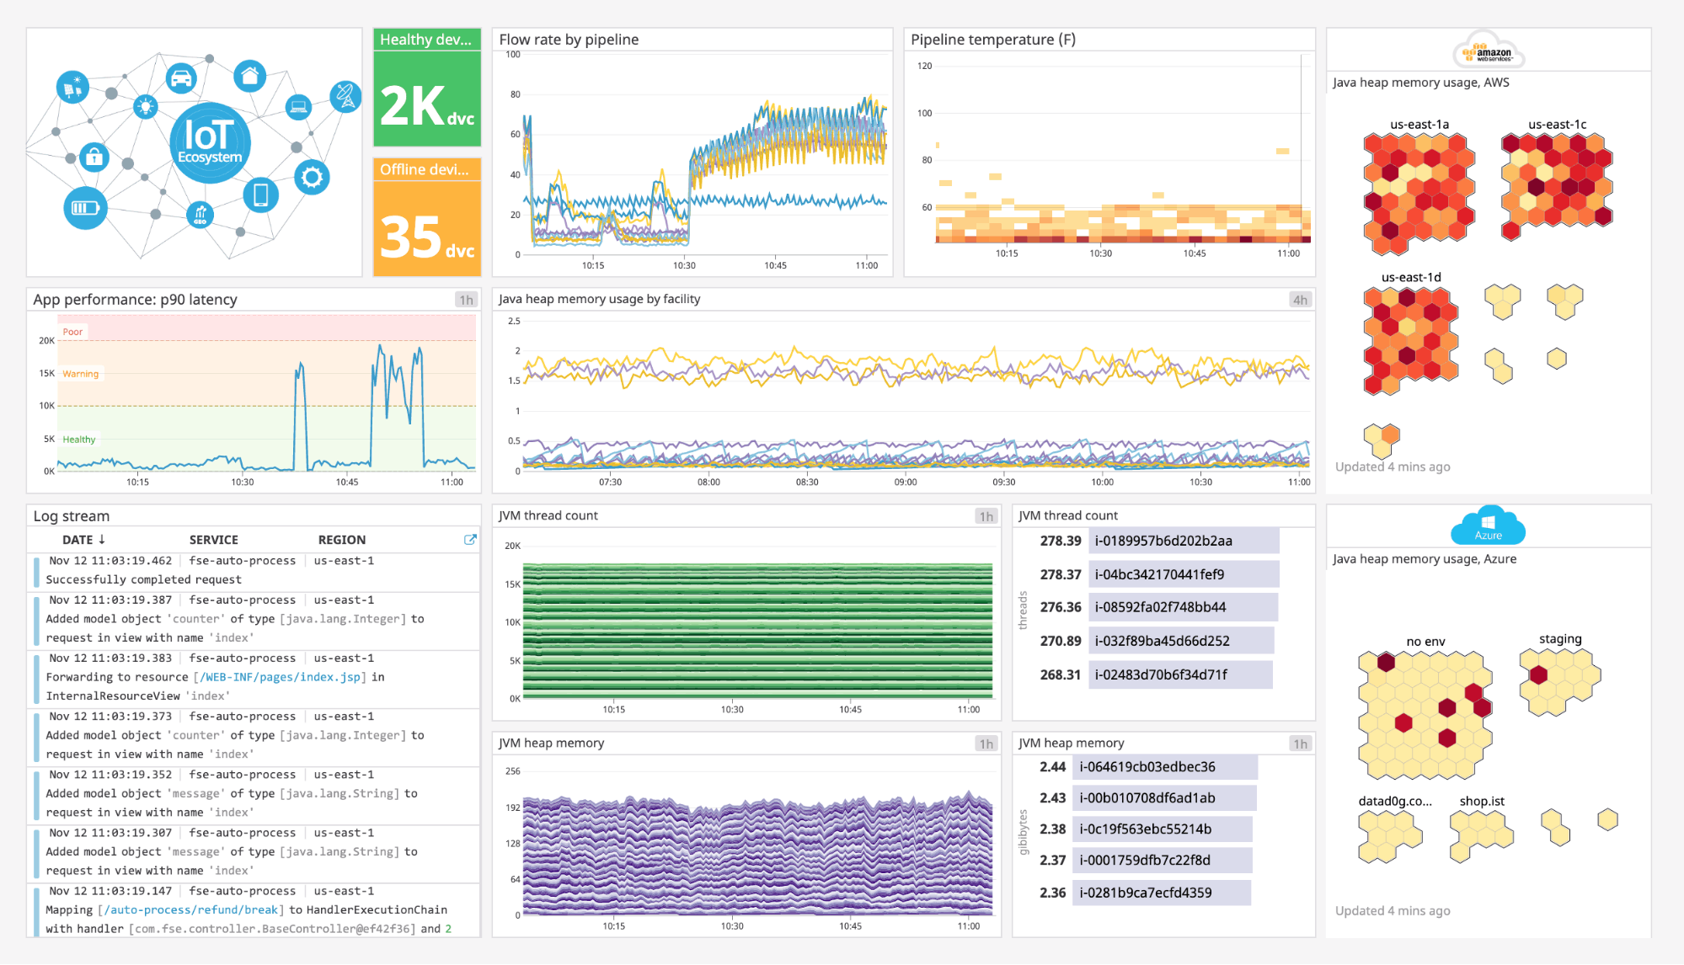Open Log stream via the external-link icon
Screen dimensions: 1684x965
pos(469,540)
